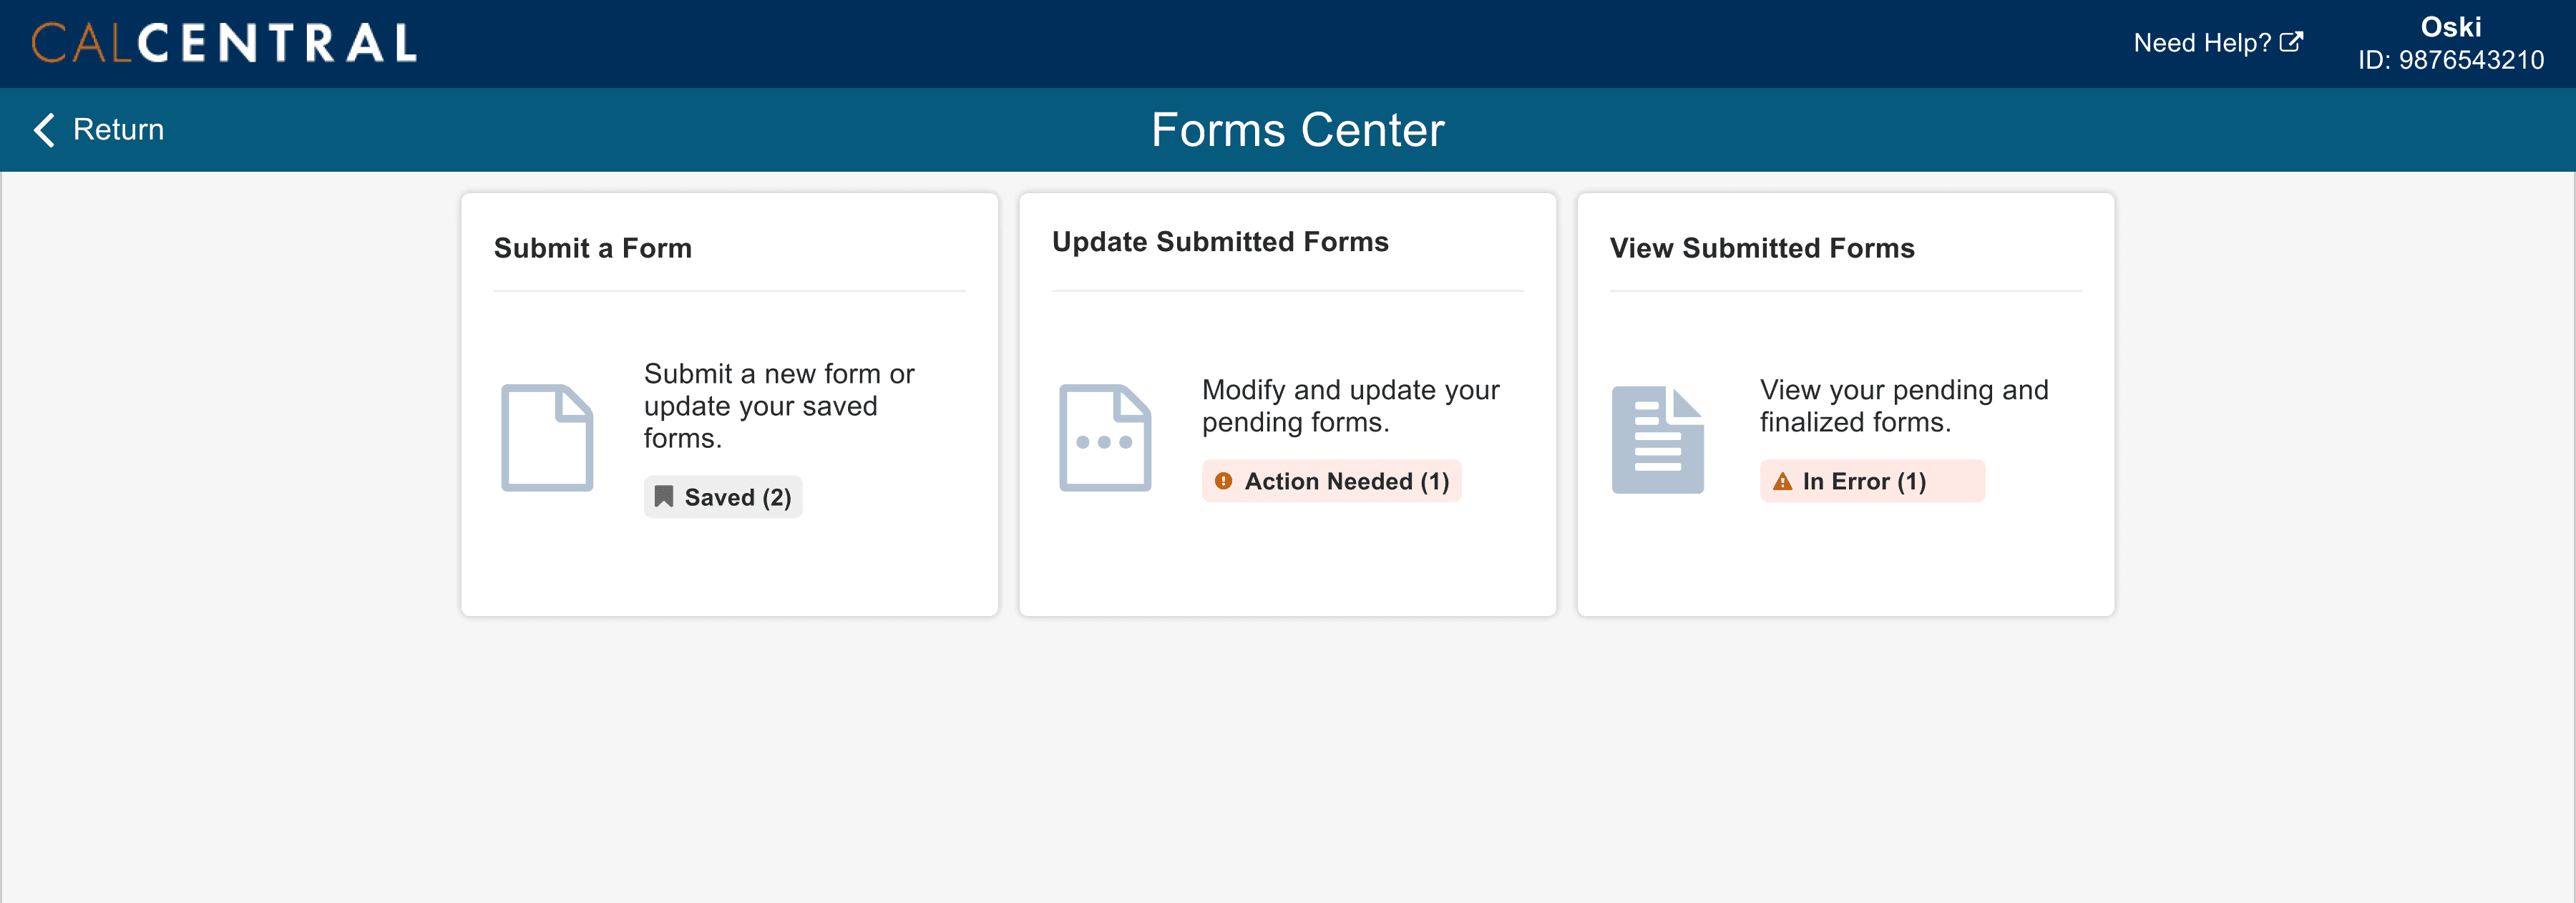Select the Submit a Form card heading
The height and width of the screenshot is (903, 2576).
coord(593,248)
